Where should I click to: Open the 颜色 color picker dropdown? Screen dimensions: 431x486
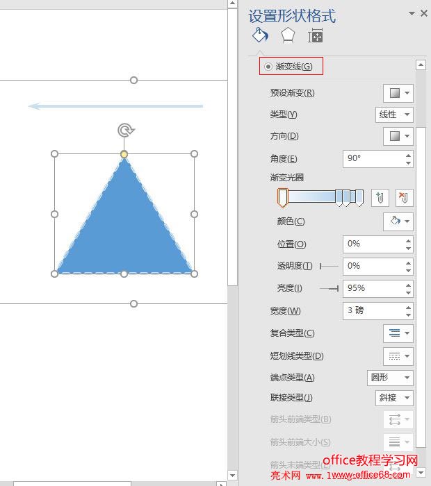(398, 221)
